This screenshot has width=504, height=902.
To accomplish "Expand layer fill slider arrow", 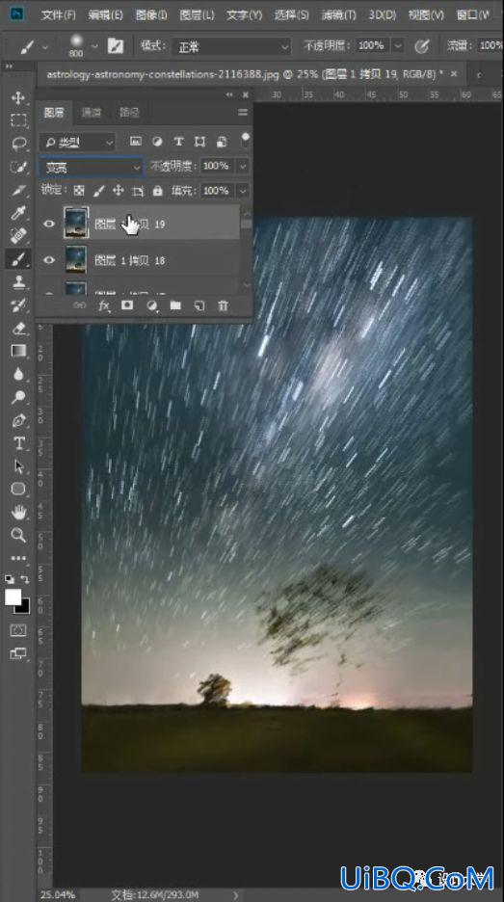I will (x=243, y=191).
